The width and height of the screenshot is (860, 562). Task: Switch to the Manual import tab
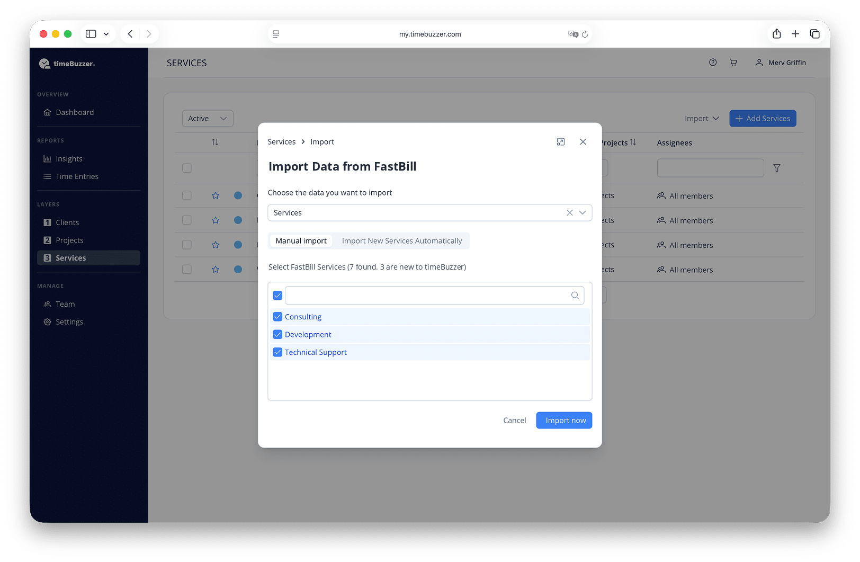[301, 241]
